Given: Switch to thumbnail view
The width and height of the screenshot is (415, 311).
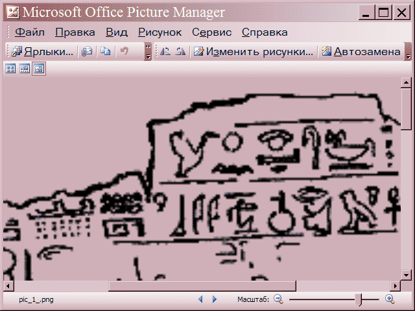Looking at the screenshot, I should pyautogui.click(x=10, y=69).
